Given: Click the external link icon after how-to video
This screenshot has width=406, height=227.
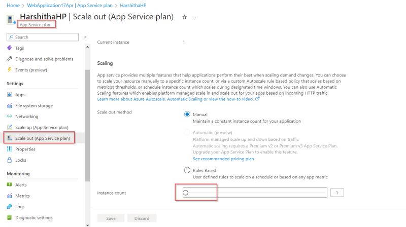Looking at the screenshot, I should pos(257,99).
